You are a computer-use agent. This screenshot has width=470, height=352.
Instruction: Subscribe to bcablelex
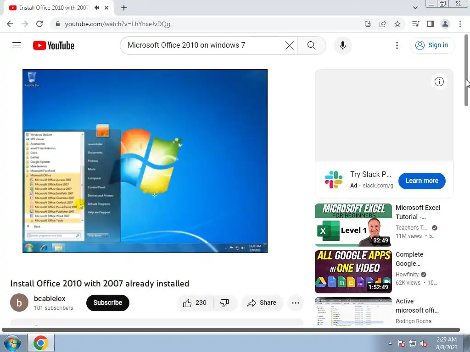pos(107,302)
